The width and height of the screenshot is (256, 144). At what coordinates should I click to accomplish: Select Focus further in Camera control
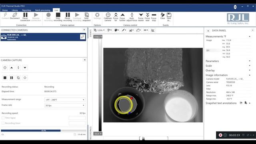coord(122,17)
